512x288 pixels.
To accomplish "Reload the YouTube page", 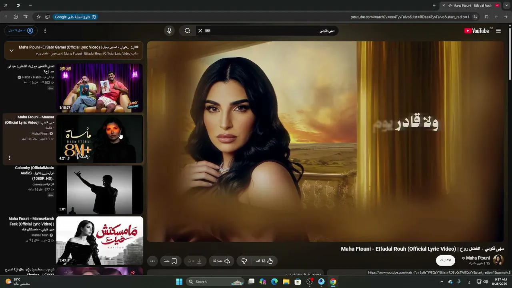I will click(x=486, y=17).
